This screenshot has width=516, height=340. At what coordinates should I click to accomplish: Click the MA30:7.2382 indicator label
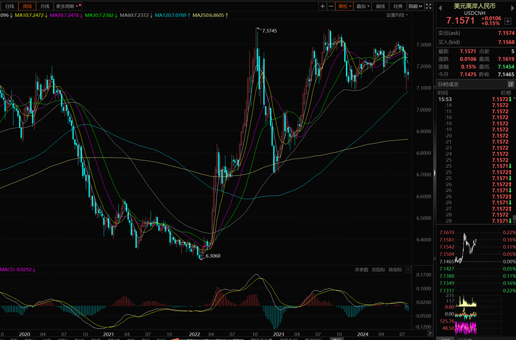101,15
